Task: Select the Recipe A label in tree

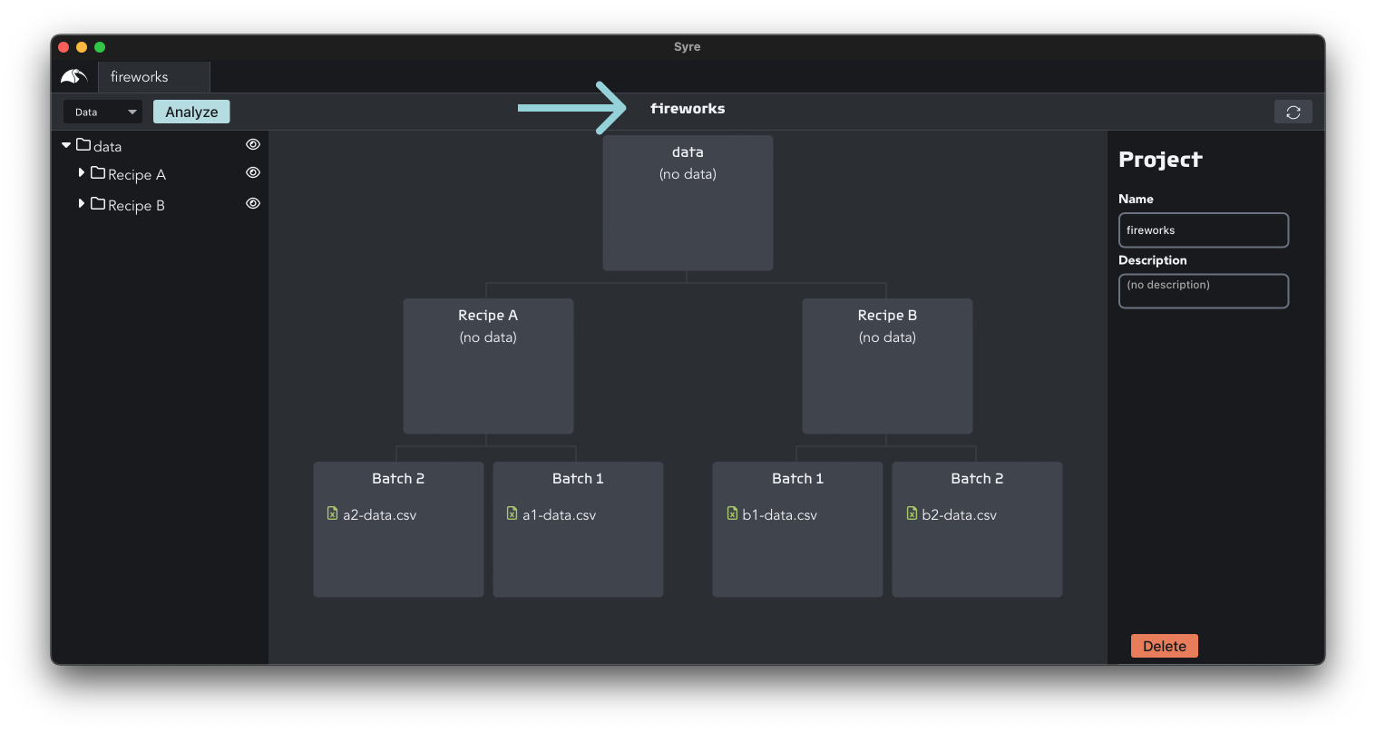Action: point(137,174)
